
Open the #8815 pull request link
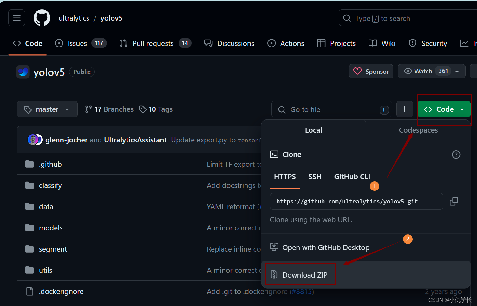point(302,291)
